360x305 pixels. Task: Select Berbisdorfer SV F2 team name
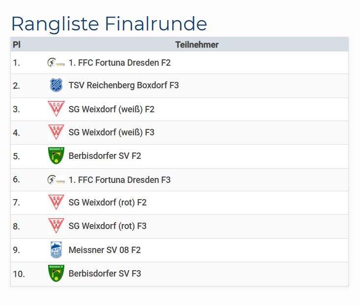(105, 156)
